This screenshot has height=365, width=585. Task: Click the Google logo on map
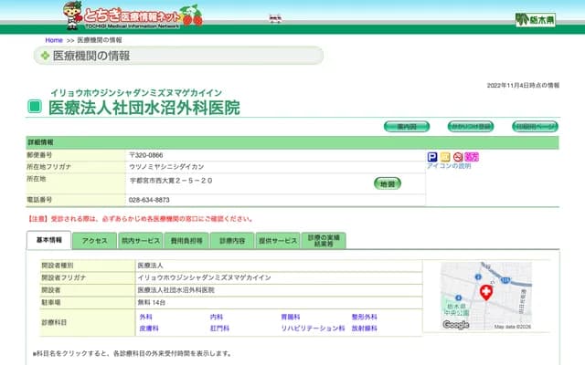(456, 324)
